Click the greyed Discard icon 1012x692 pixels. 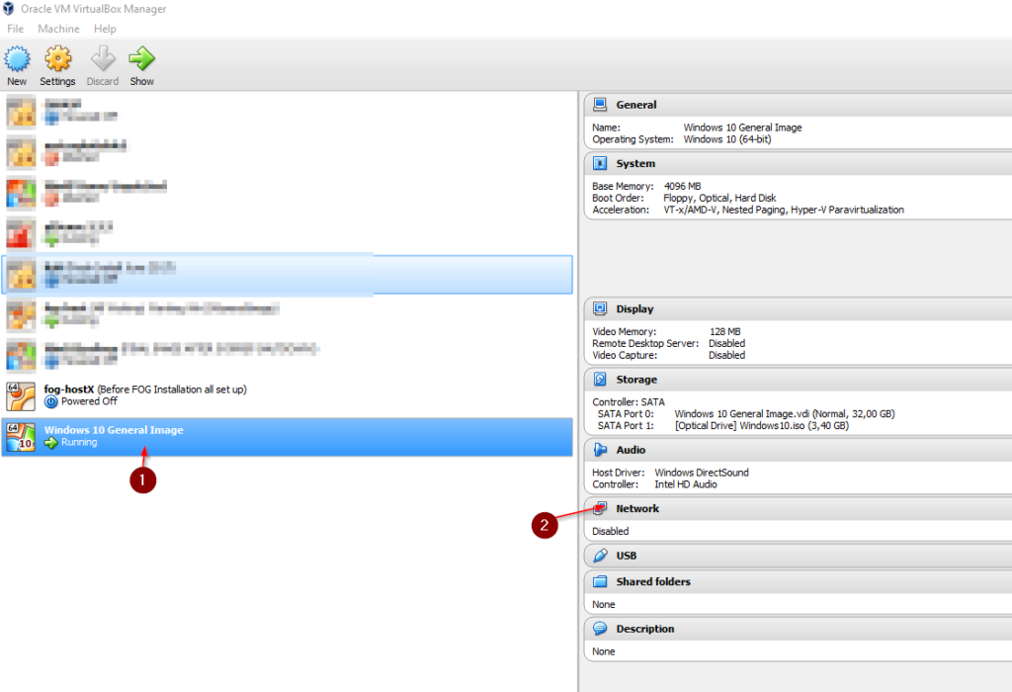click(x=102, y=57)
